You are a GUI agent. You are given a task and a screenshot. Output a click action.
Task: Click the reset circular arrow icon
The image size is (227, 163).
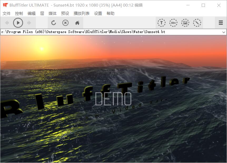[53, 23]
